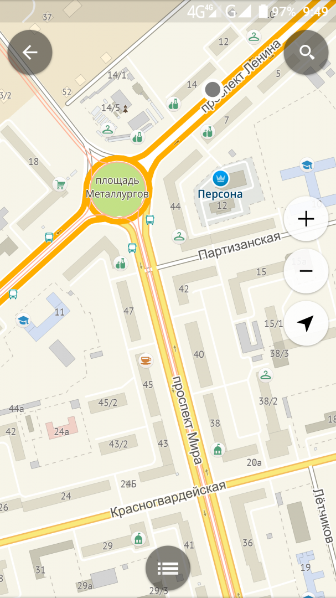
Task: Center map on my location arrow
Action: pos(306,323)
